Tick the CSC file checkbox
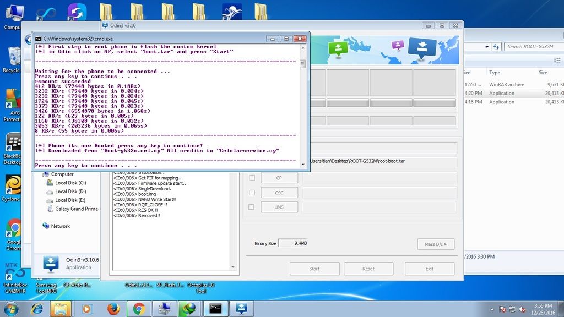Image resolution: width=564 pixels, height=317 pixels. click(252, 193)
